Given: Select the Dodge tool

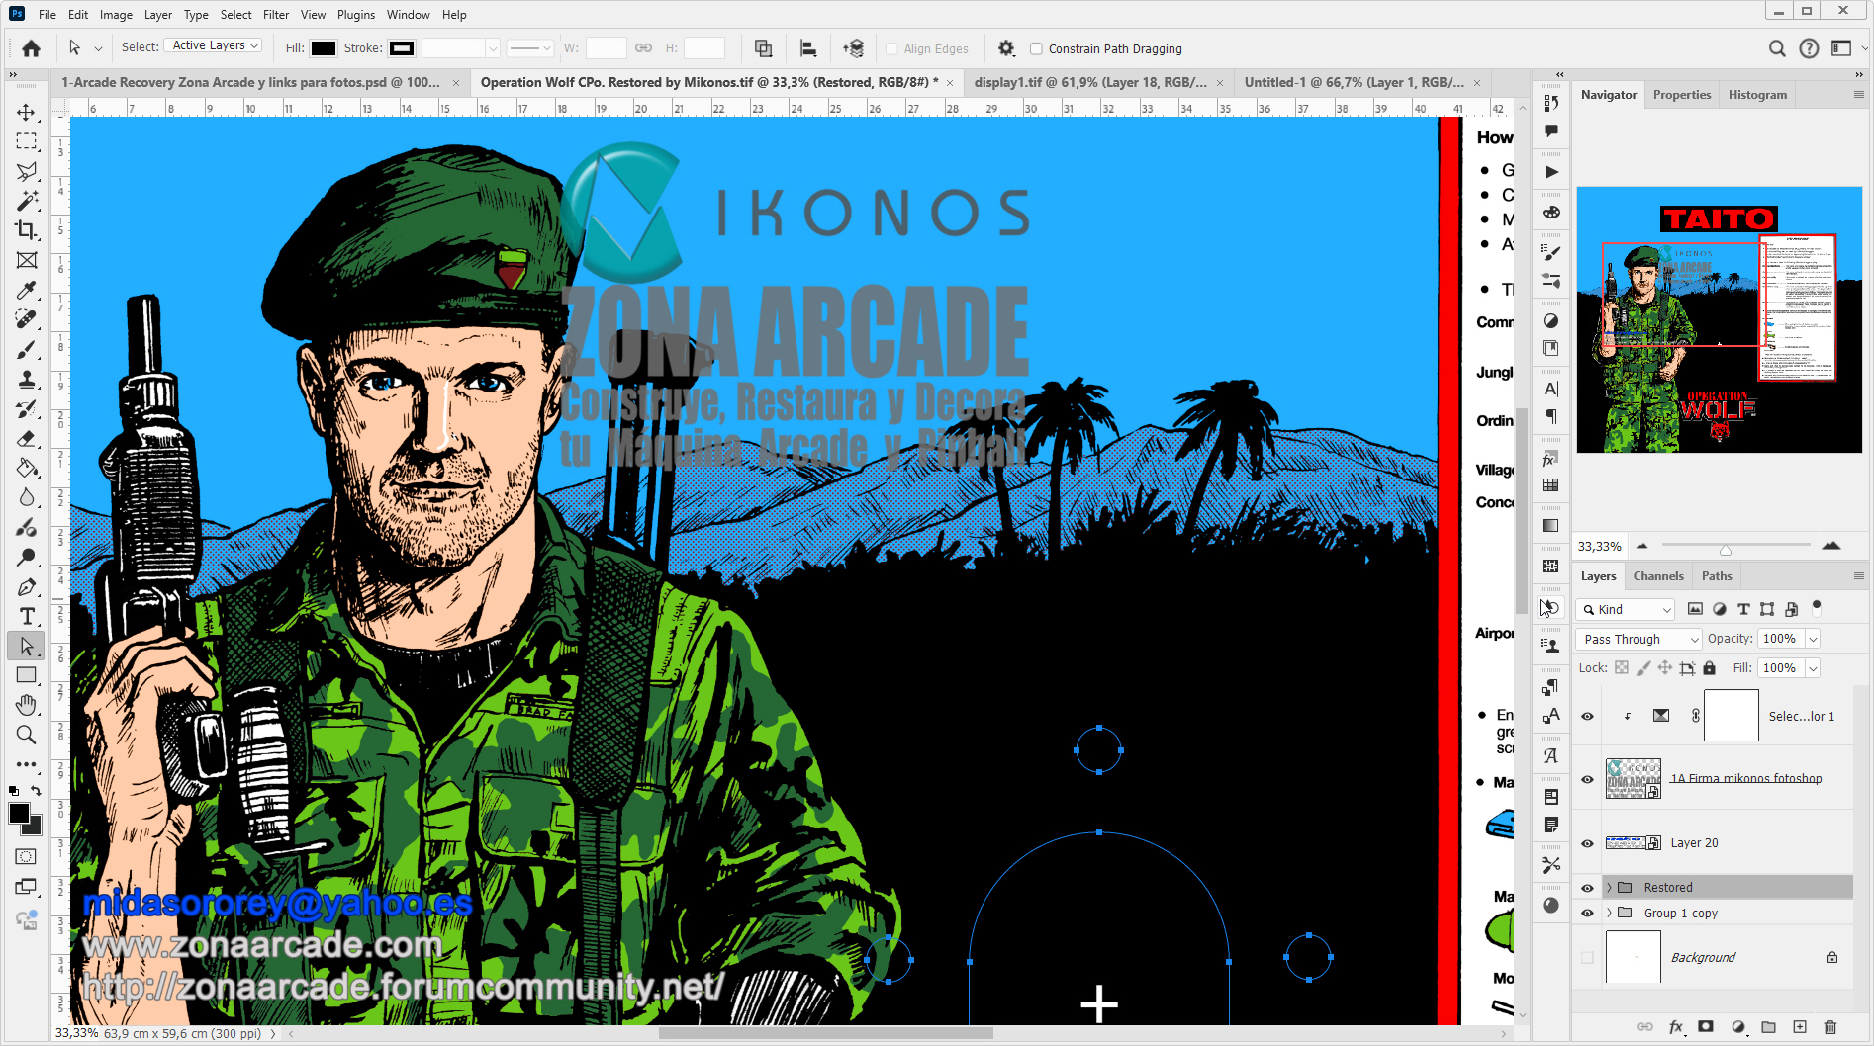Looking at the screenshot, I should (27, 557).
